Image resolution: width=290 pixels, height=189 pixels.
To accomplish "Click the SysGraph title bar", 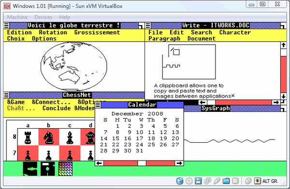I will [232, 108].
